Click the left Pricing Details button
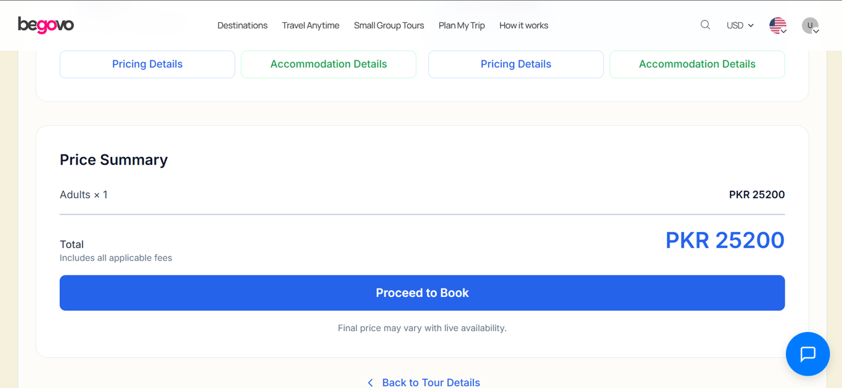Image resolution: width=842 pixels, height=388 pixels. [147, 64]
